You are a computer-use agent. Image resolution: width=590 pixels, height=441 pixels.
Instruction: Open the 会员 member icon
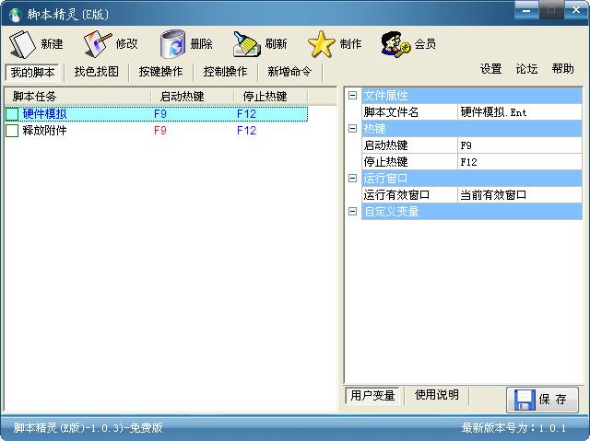tap(395, 44)
